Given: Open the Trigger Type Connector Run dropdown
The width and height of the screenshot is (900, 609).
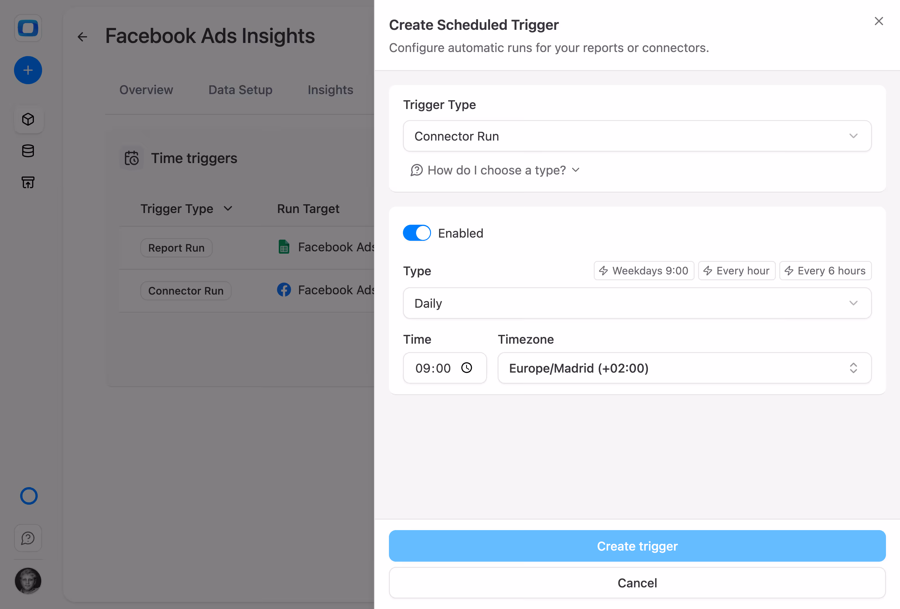Looking at the screenshot, I should coord(637,136).
